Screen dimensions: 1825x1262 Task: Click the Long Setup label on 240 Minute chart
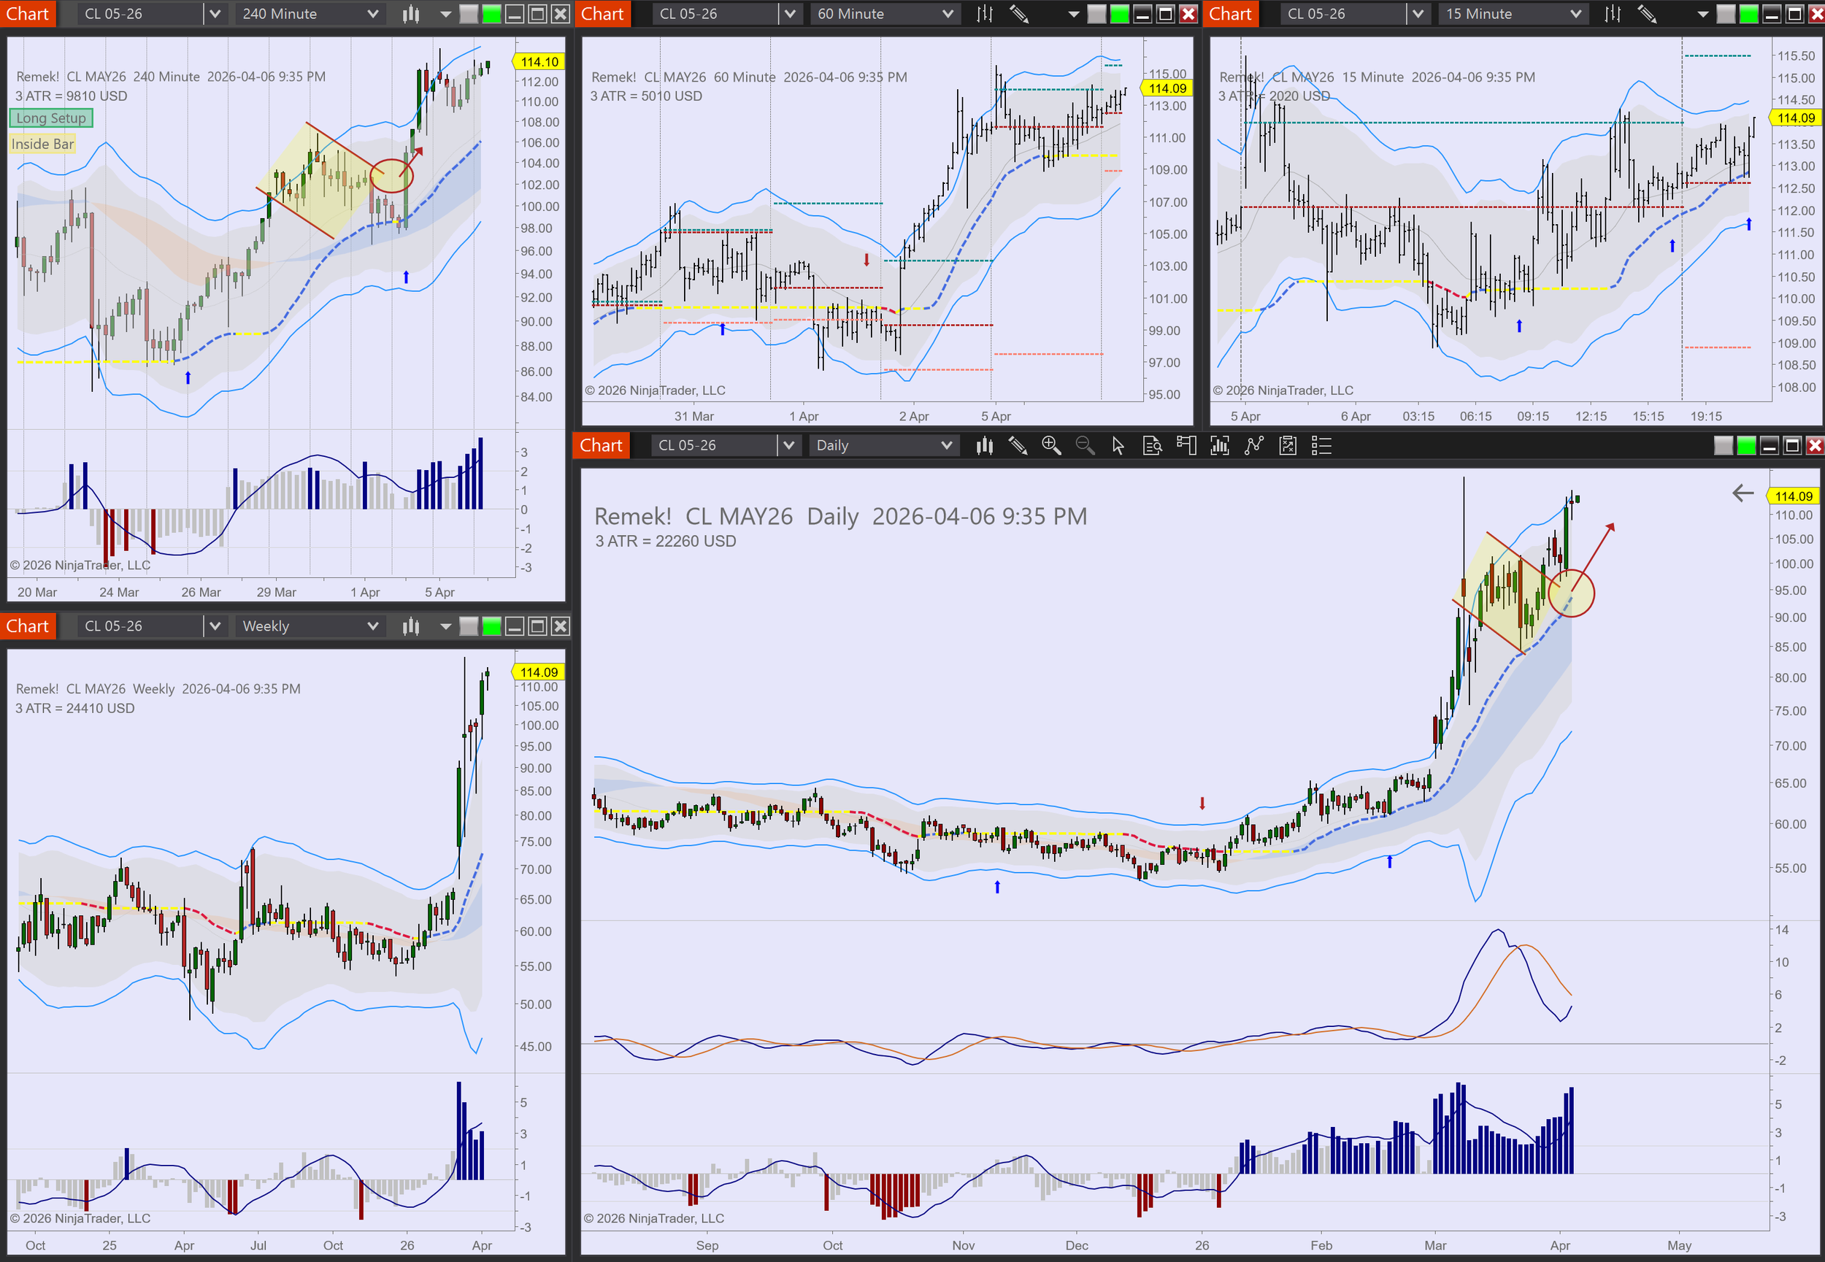[x=50, y=118]
